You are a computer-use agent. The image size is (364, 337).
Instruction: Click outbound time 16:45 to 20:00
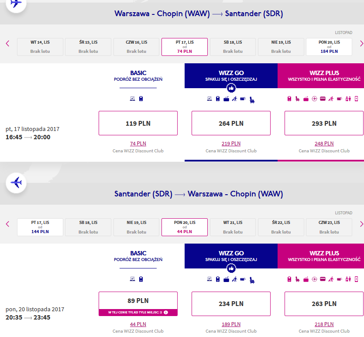click(28, 137)
